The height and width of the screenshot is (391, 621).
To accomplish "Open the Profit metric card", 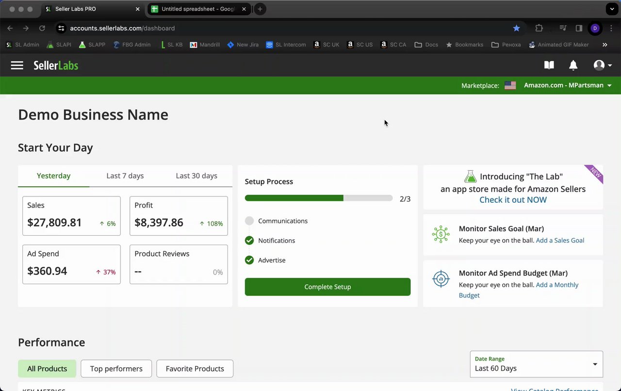I will tap(179, 216).
